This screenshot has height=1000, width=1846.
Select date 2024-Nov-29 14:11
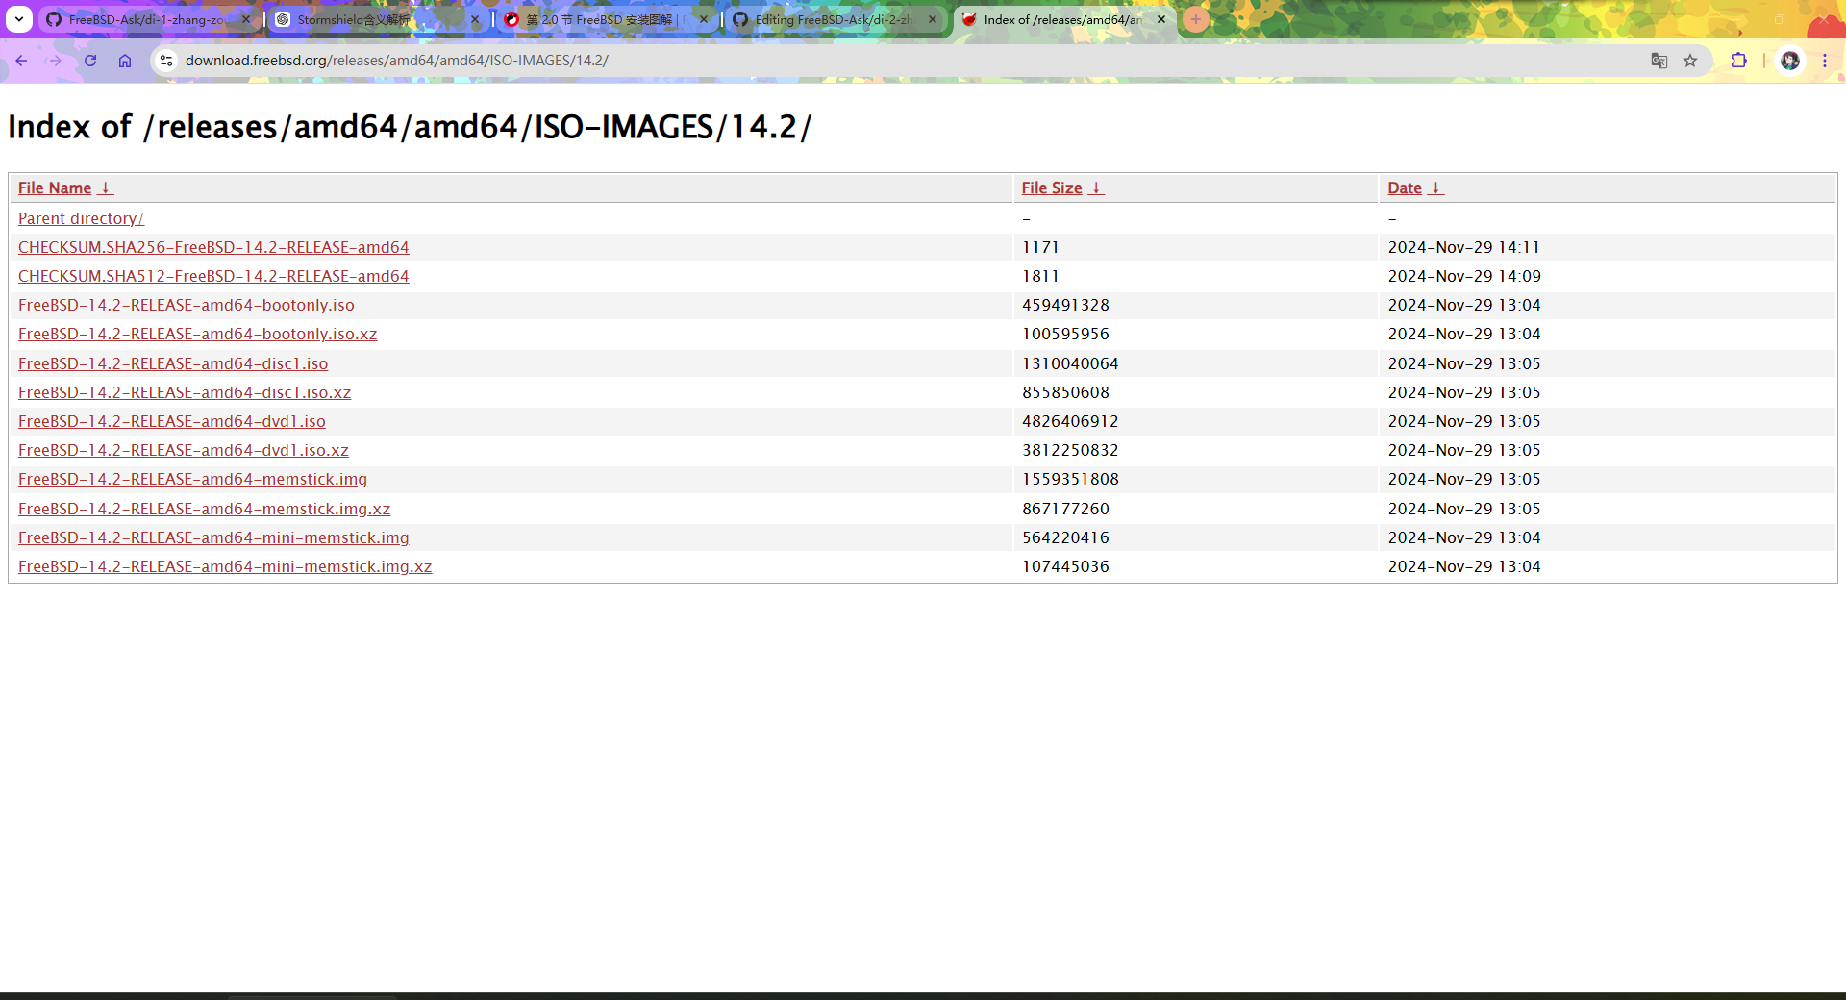1464,248
